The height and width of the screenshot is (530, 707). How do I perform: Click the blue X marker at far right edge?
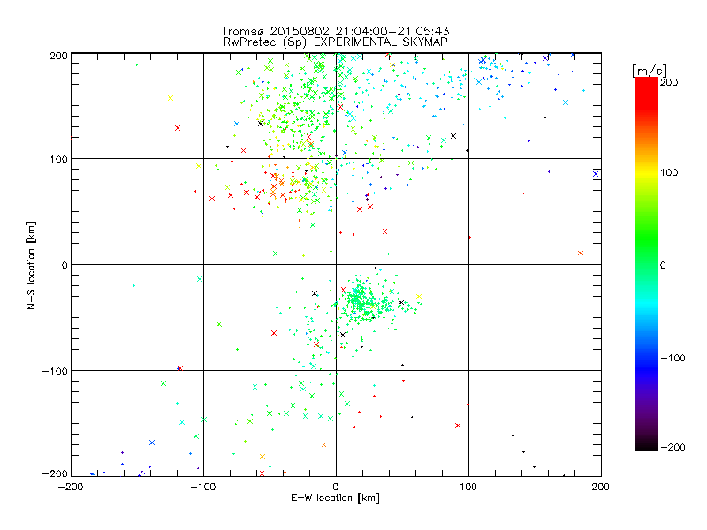tap(596, 174)
